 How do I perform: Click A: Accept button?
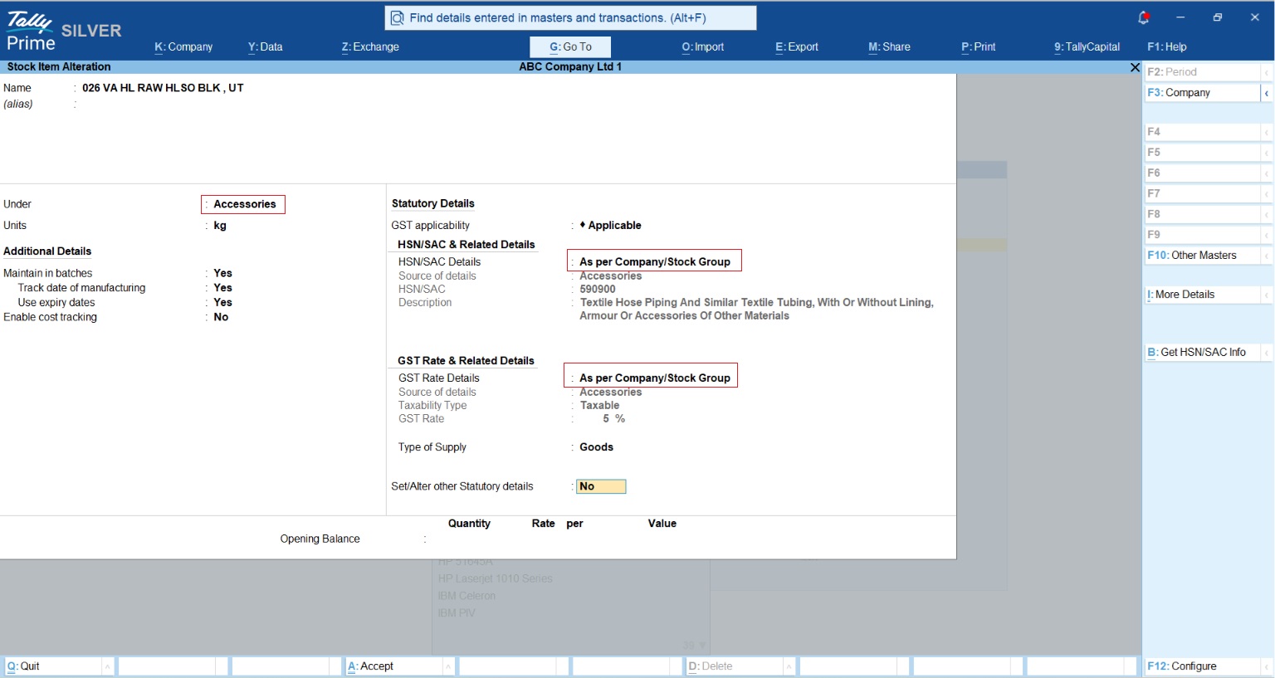(x=393, y=666)
